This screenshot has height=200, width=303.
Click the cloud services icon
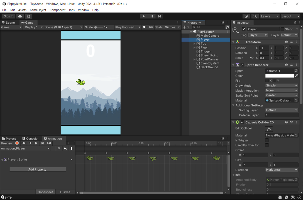20,16
